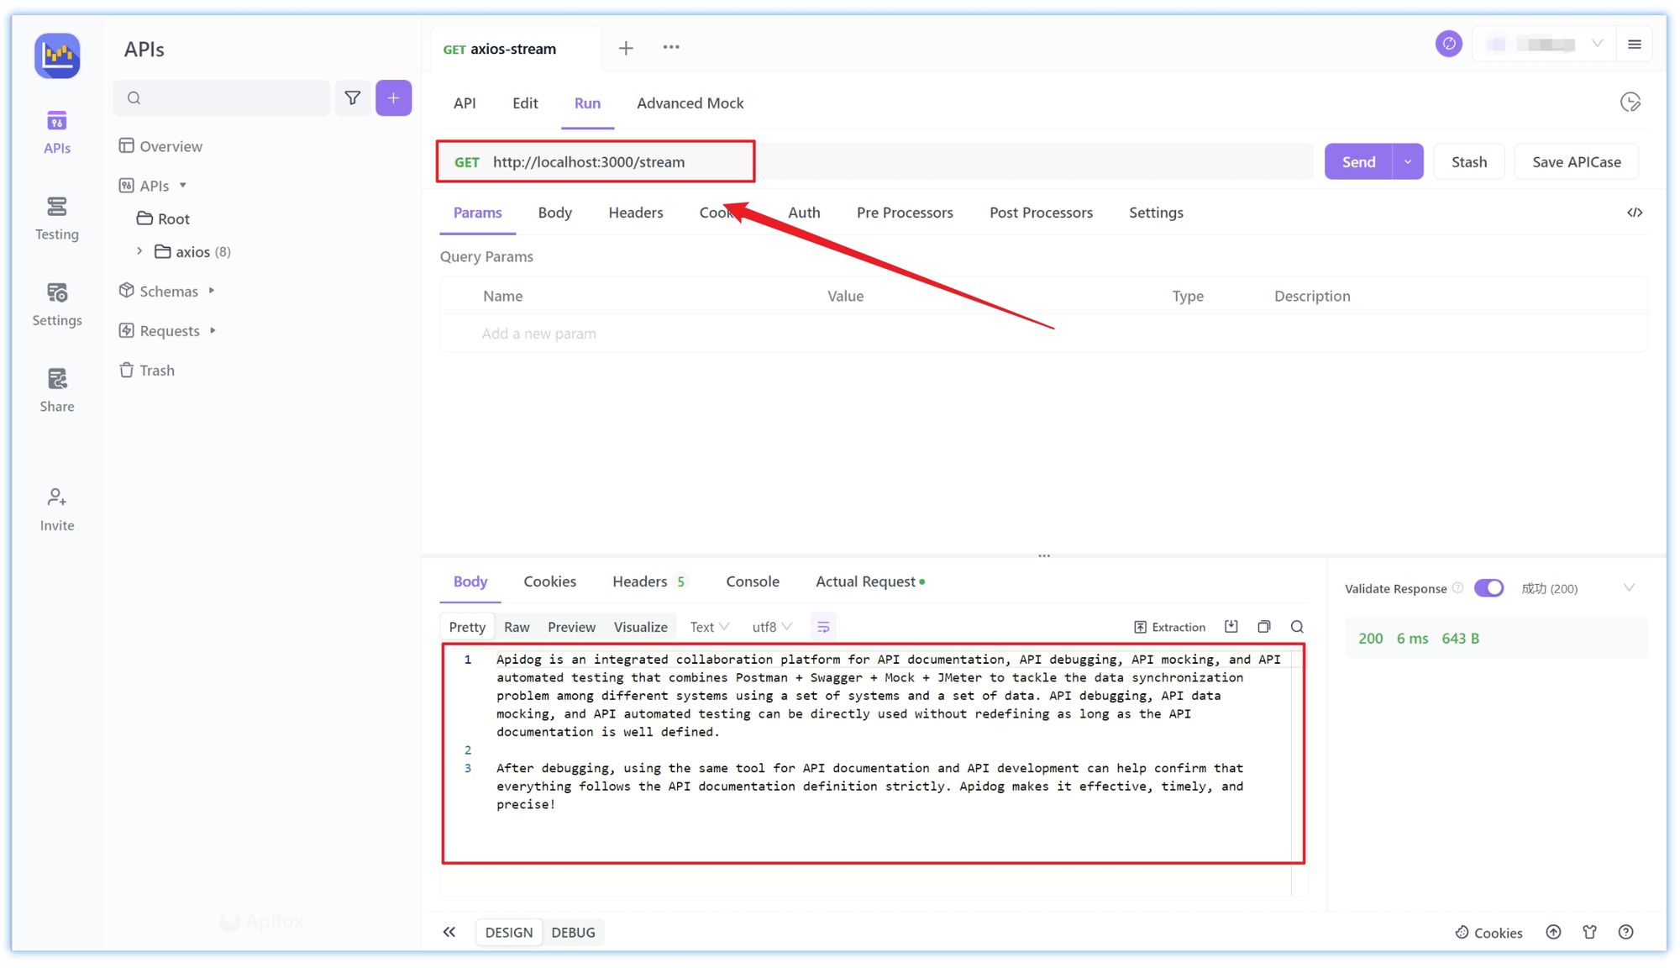Open the Console tab

pos(753,581)
